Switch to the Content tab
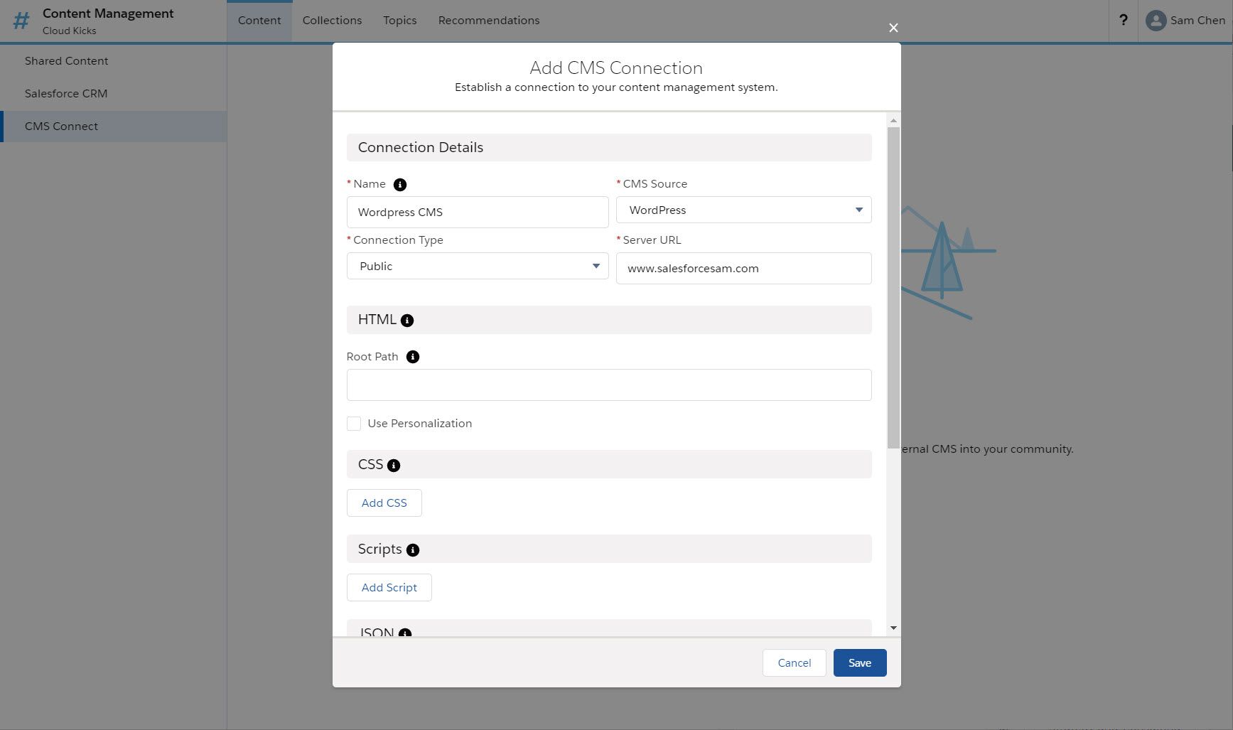 (x=259, y=21)
